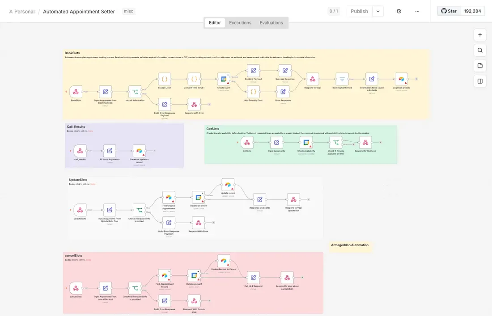Publish the workflow

pos(359,11)
